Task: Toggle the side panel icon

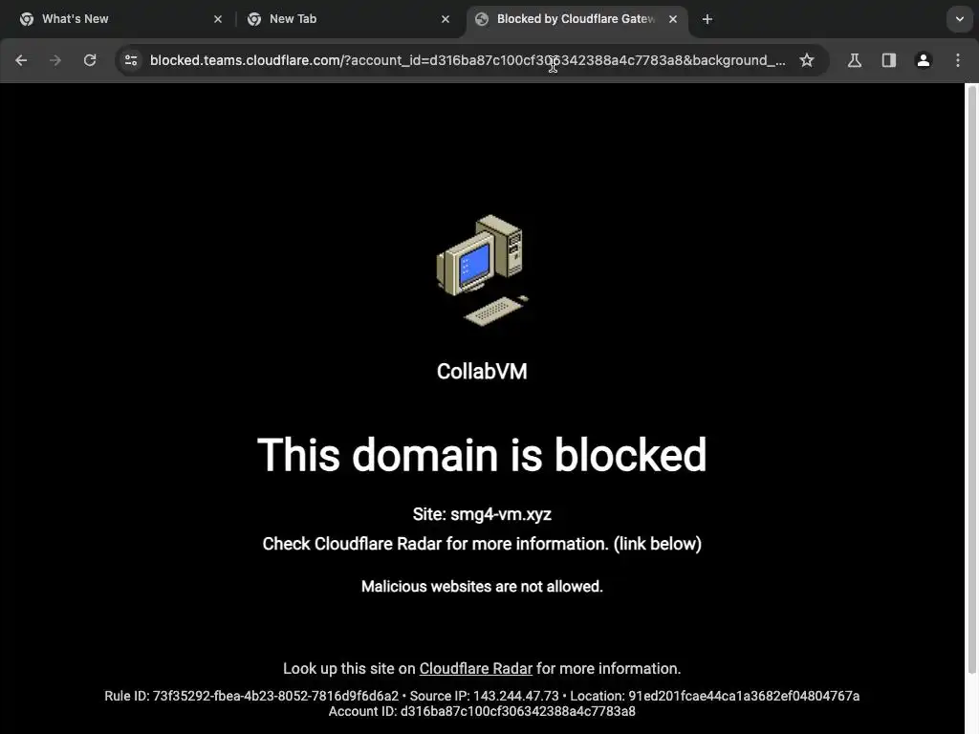Action: [888, 60]
